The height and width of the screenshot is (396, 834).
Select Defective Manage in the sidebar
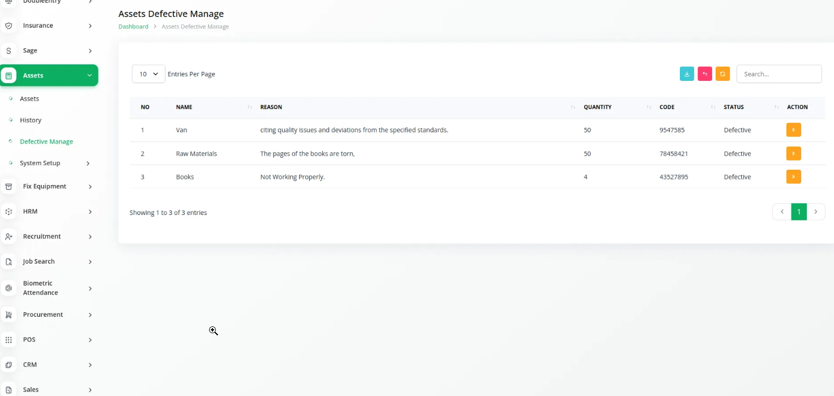(46, 141)
